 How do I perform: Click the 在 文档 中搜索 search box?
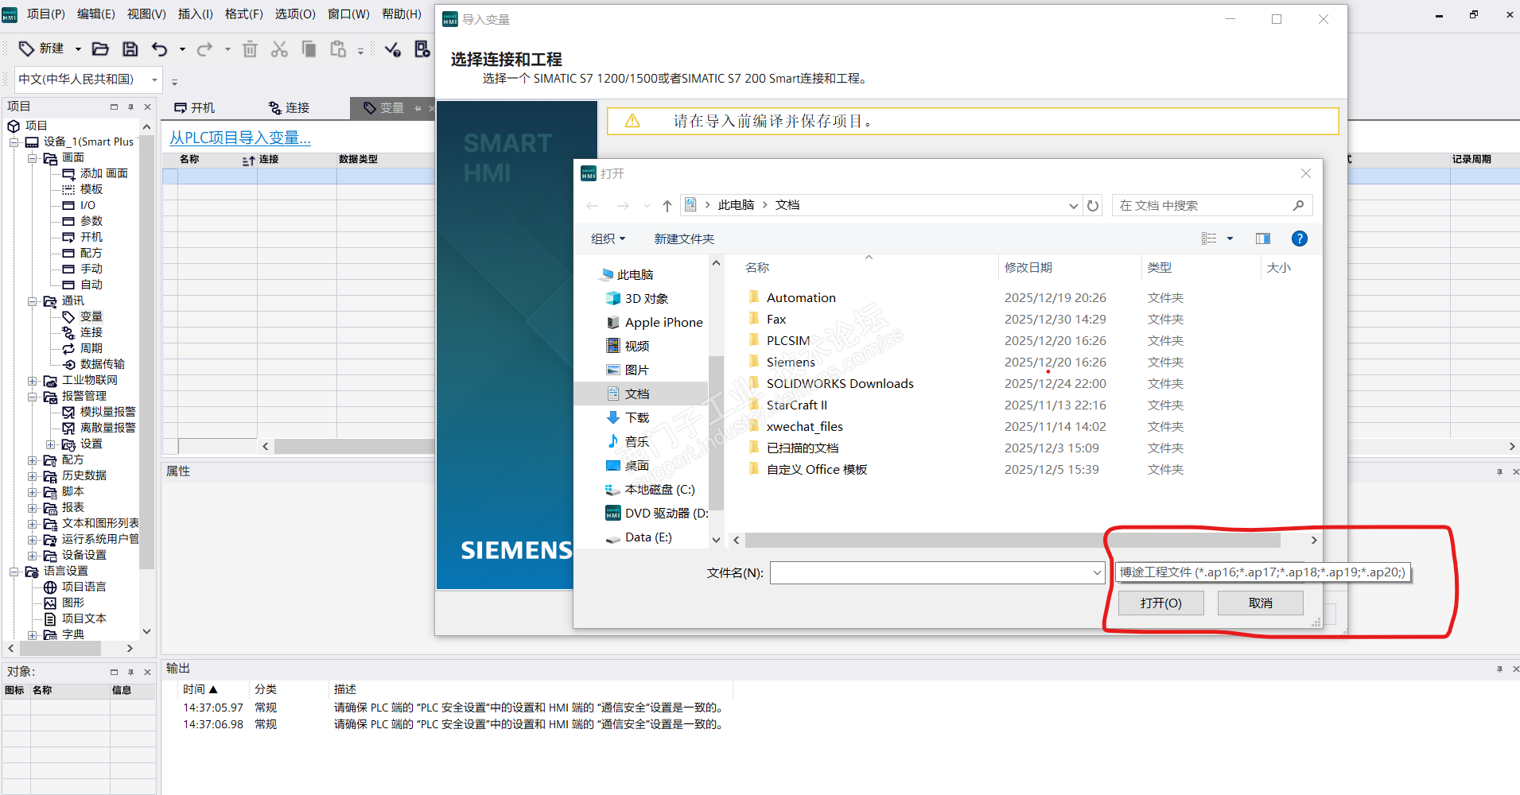click(1211, 206)
